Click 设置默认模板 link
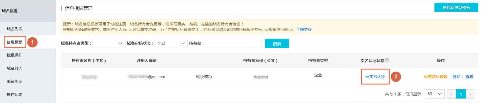This screenshot has width=481, height=103. pos(436,77)
